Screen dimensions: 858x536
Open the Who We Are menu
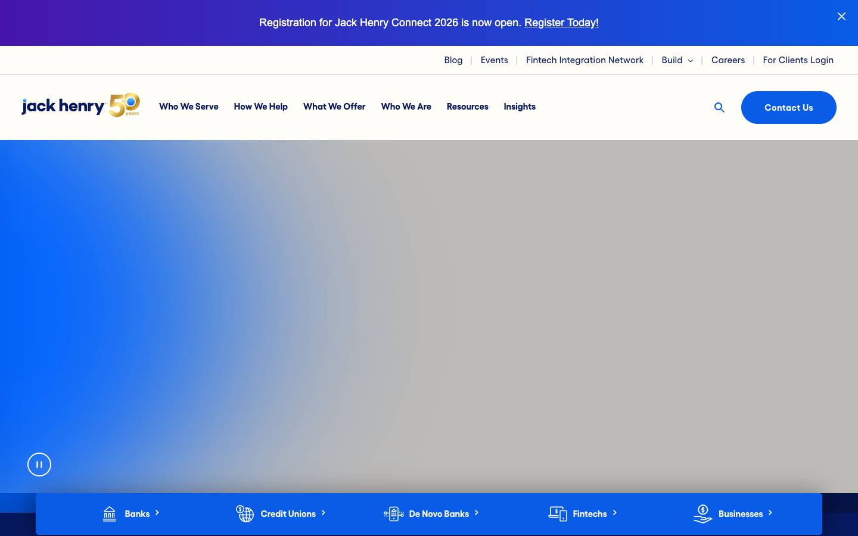406,107
